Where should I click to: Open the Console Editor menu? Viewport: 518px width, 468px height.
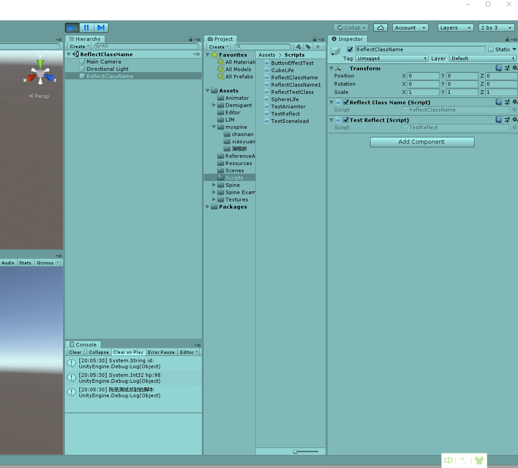189,352
